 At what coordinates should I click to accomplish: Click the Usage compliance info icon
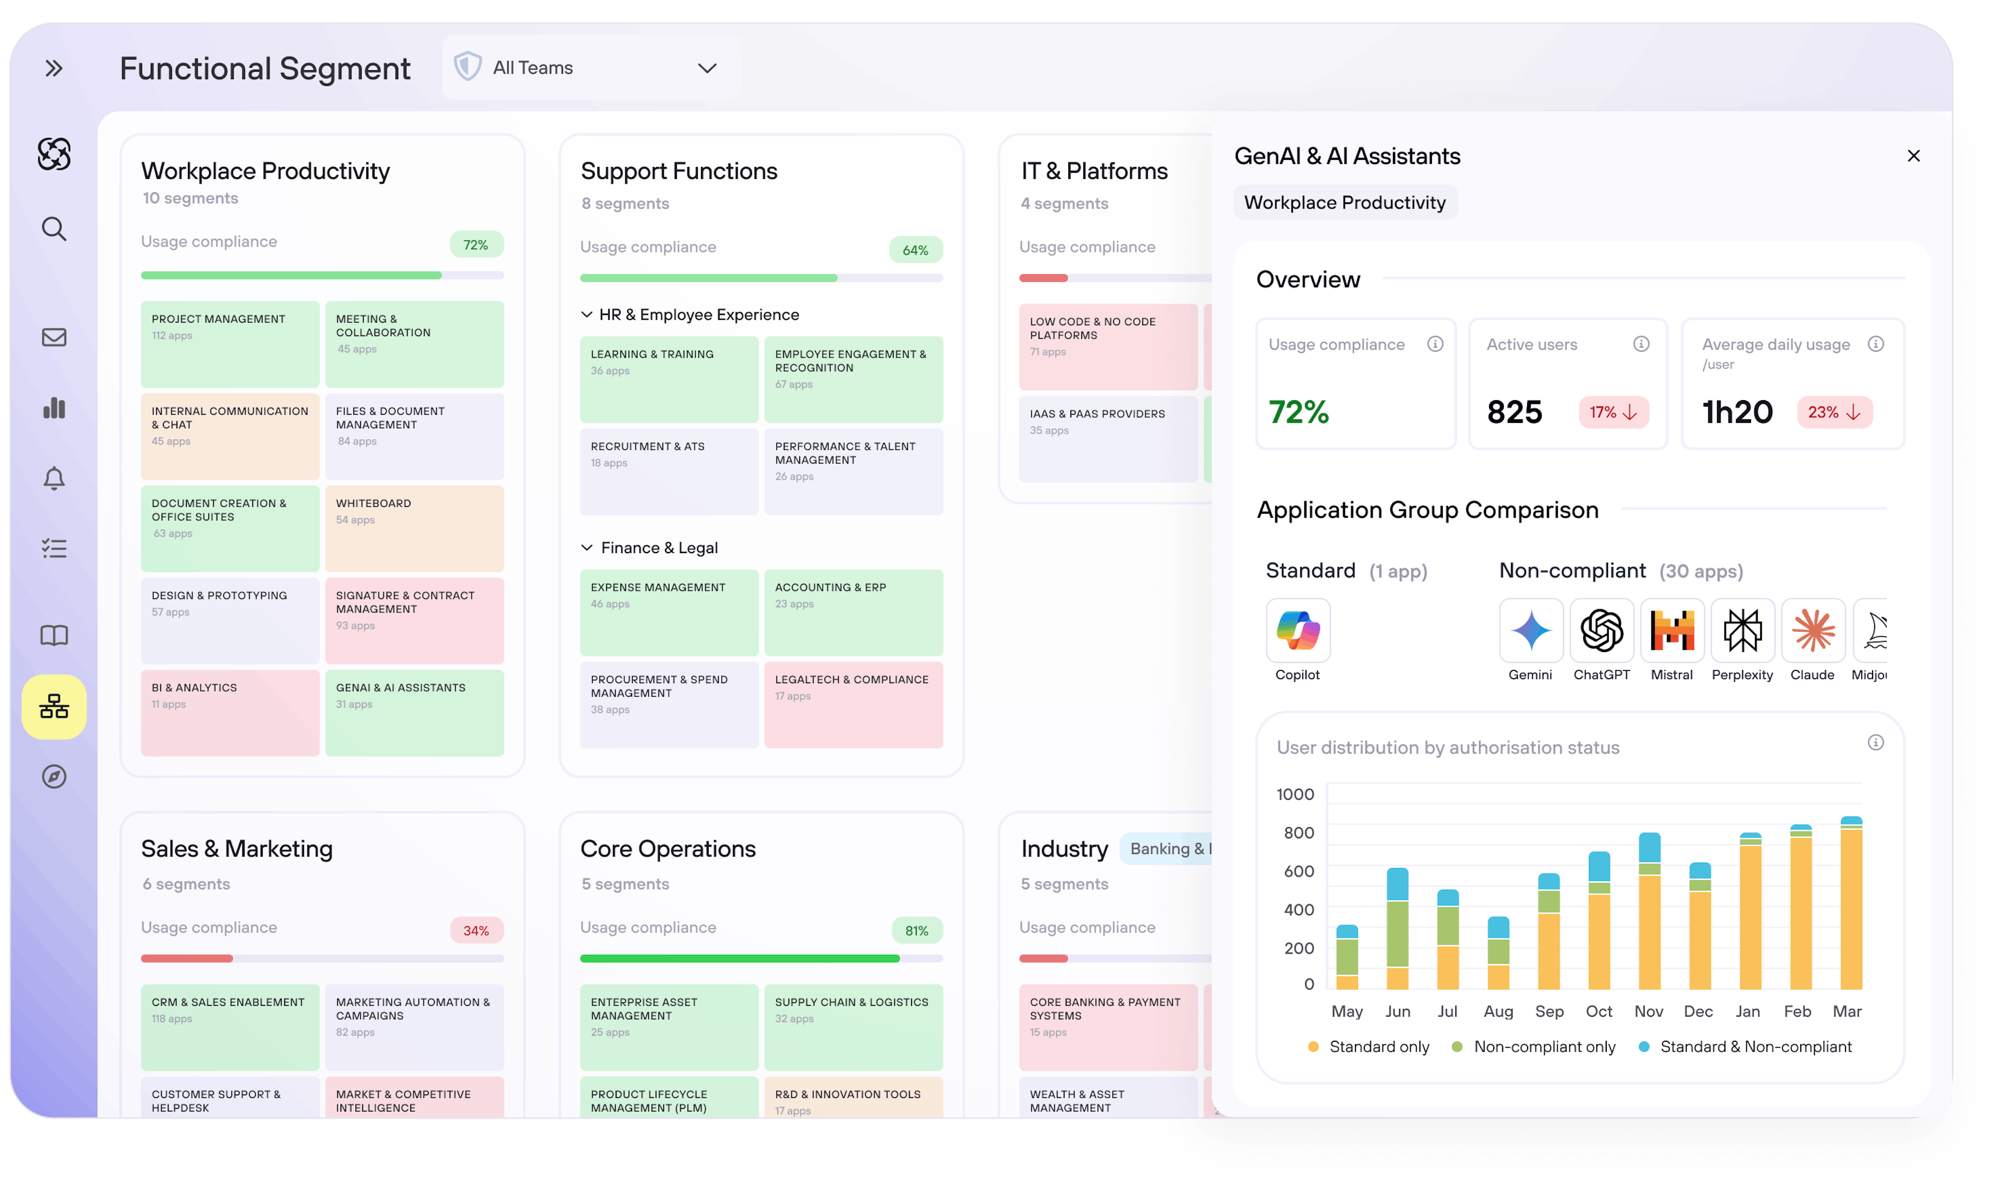click(1435, 344)
